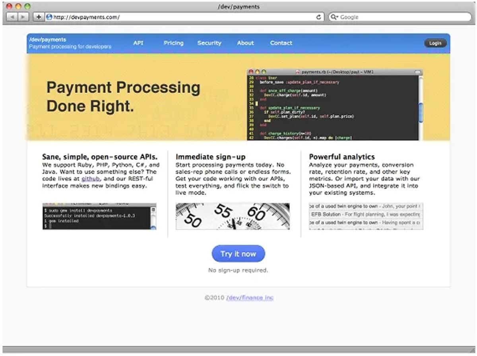The width and height of the screenshot is (477, 356).
Task: Click 'Payment processing for developers' tagline
Action: [70, 46]
